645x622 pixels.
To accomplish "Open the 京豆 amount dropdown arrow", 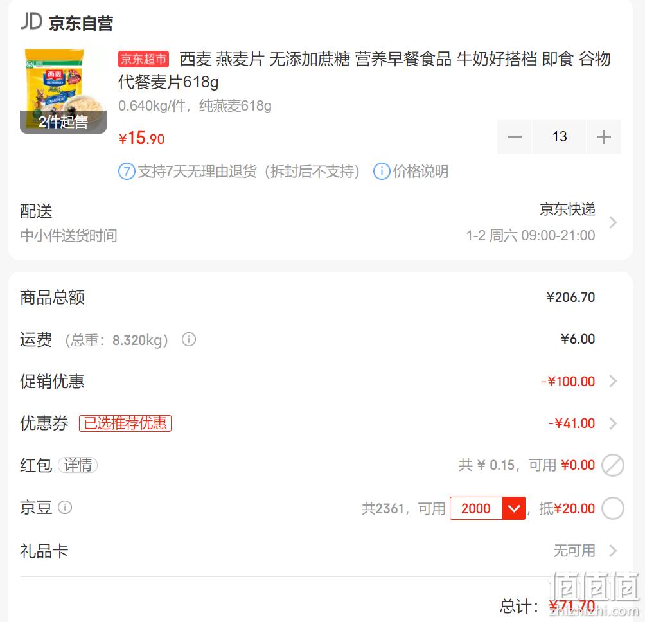I will [514, 508].
